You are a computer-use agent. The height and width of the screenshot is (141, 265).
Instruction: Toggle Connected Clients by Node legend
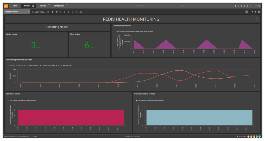pyautogui.click(x=150, y=100)
